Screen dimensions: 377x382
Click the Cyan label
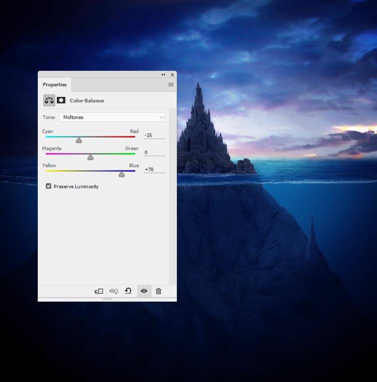(x=48, y=132)
